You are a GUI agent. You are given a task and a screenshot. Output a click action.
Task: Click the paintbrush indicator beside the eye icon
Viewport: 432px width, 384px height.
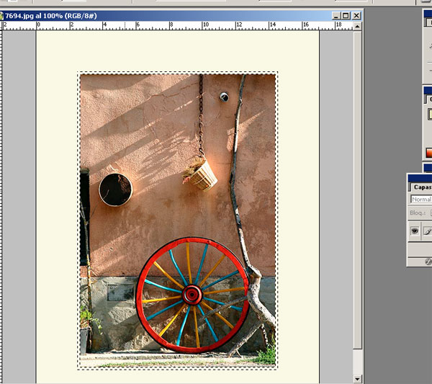click(x=428, y=231)
